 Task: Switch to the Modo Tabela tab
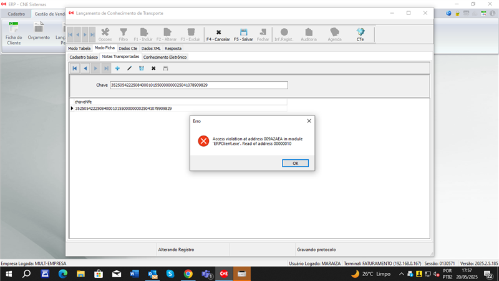79,48
